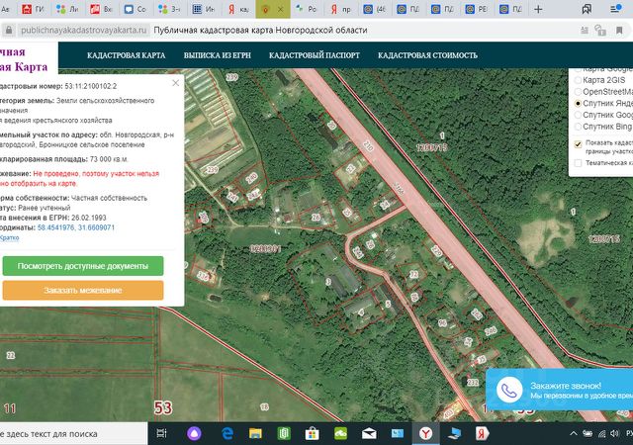Screen dimensions: 633x445
Task: Click the Закажите звонок callback banner
Action: point(560,390)
